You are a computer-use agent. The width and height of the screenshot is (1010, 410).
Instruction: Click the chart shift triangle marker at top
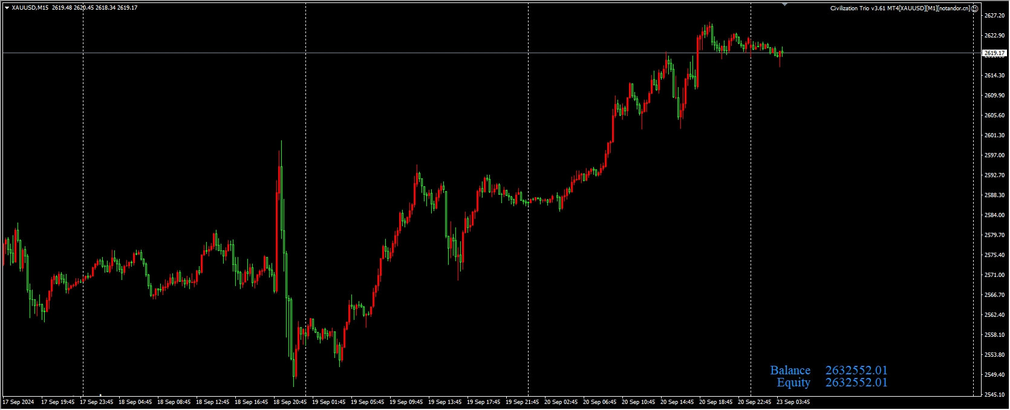pyautogui.click(x=784, y=4)
